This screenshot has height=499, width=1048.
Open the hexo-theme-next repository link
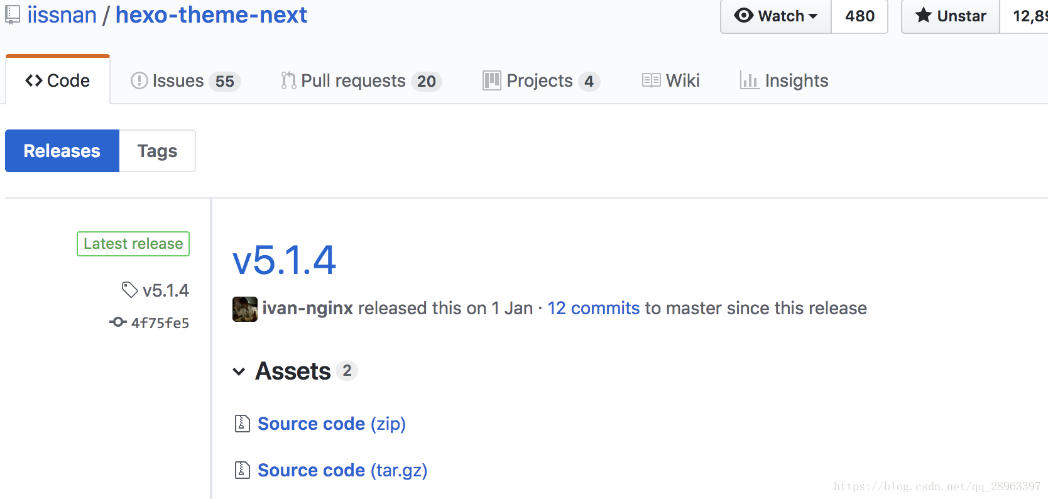pyautogui.click(x=211, y=14)
